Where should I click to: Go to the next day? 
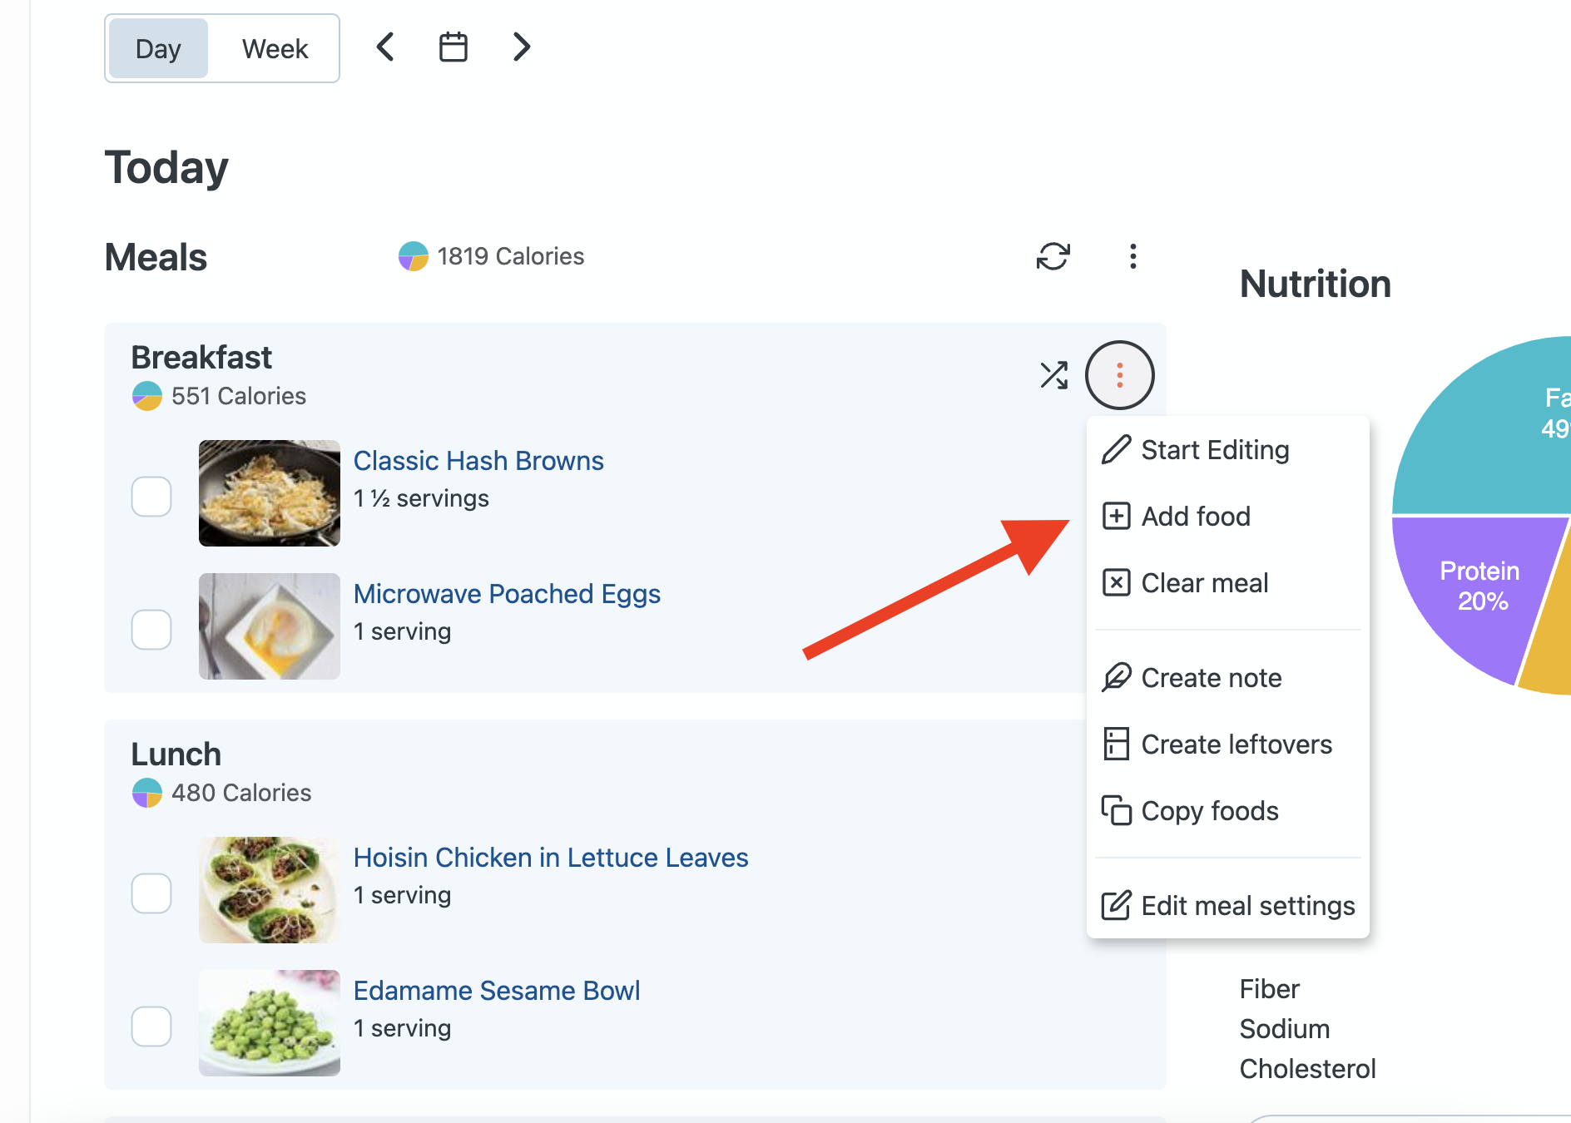[522, 47]
